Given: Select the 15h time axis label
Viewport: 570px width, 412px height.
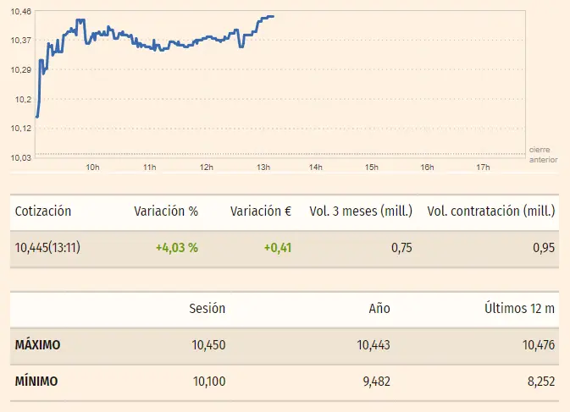Looking at the screenshot, I should point(371,168).
